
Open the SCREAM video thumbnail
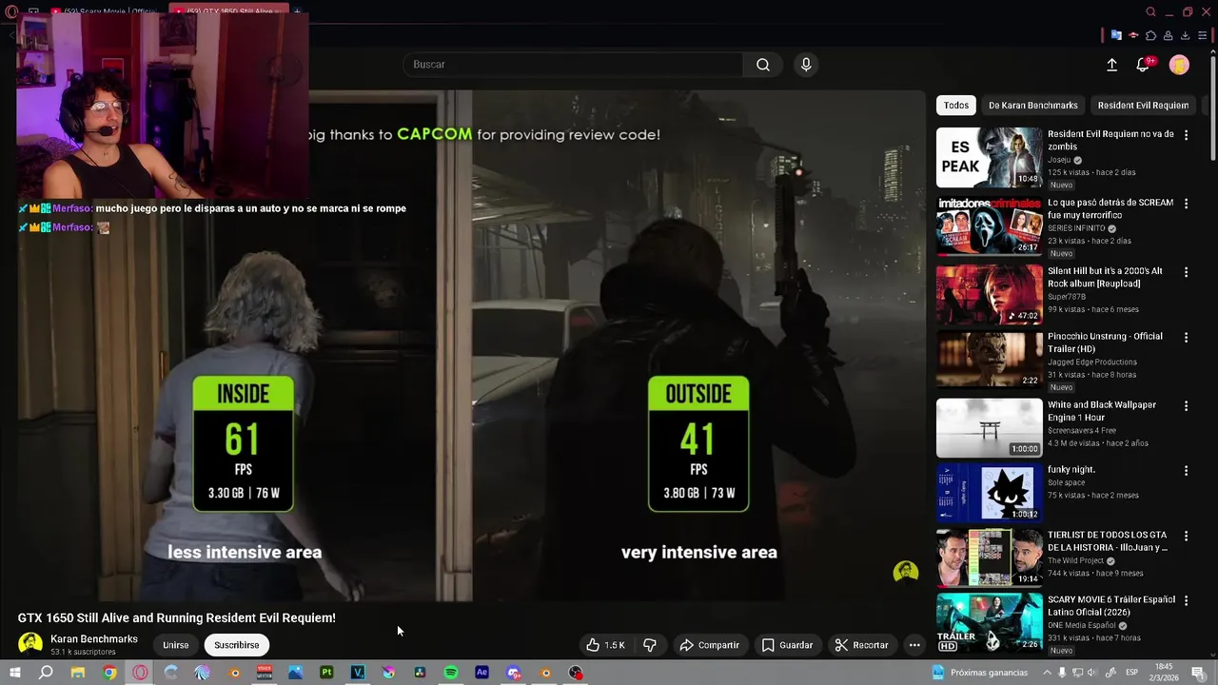click(x=990, y=225)
